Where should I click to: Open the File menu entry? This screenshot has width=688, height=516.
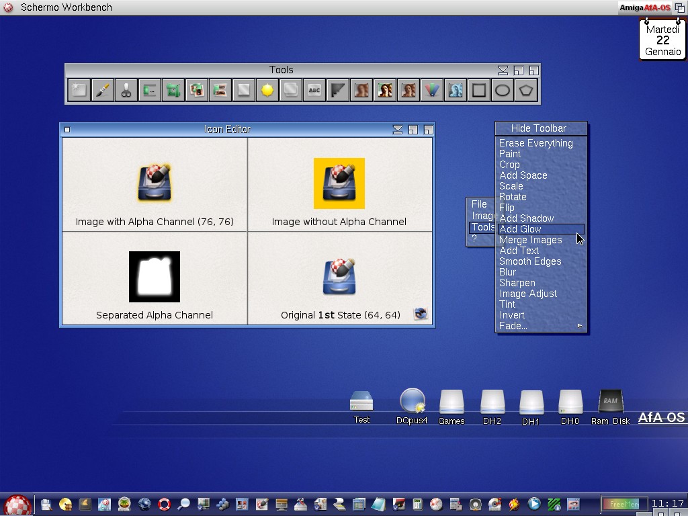479,204
